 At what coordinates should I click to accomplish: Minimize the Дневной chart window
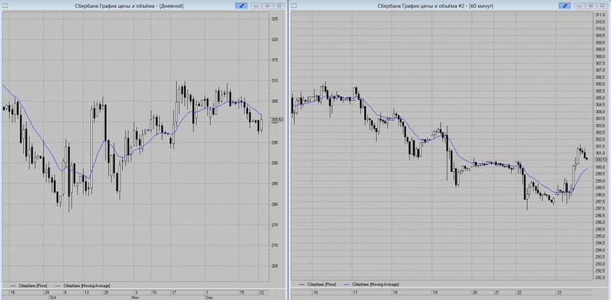tap(257, 6)
